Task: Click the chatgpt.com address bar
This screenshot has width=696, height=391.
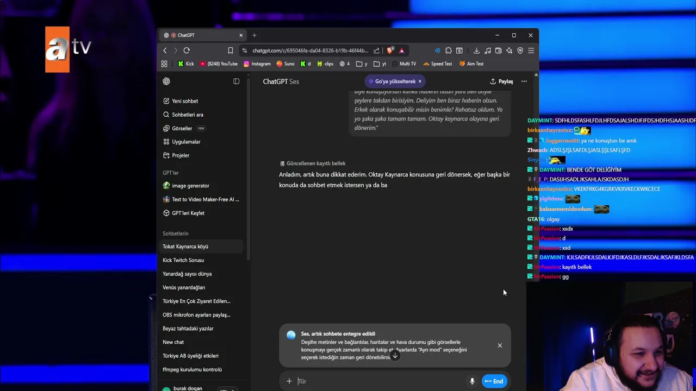Action: coord(310,51)
